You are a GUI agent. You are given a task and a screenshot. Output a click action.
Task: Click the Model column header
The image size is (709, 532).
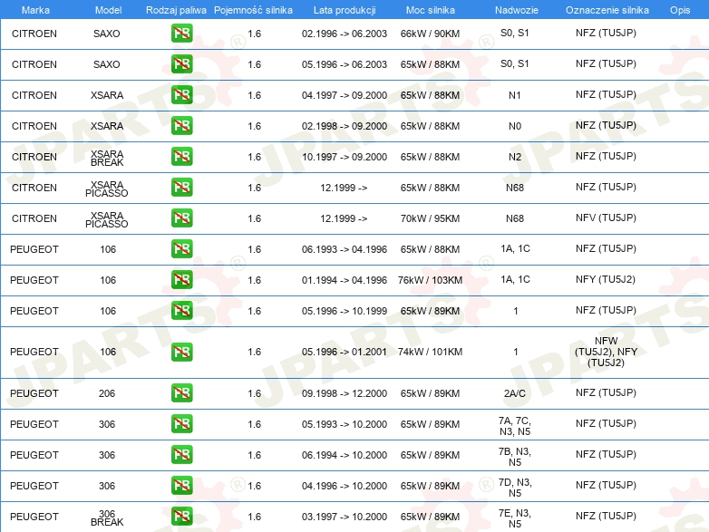108,10
